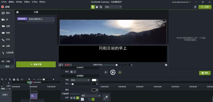The image size is (213, 102).
Task: Select the middle 对齐 alignment button
Action: [75, 98]
